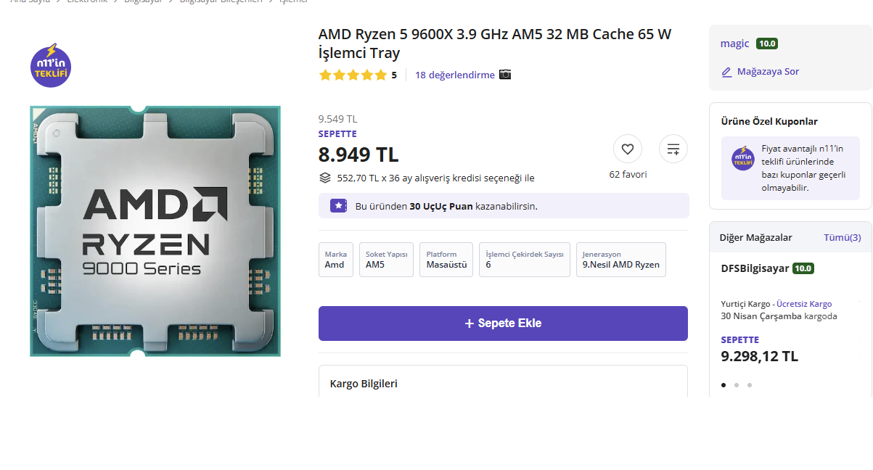Open DFSBilgisayar store link
Viewport: 873px width, 470px height.
(x=755, y=268)
